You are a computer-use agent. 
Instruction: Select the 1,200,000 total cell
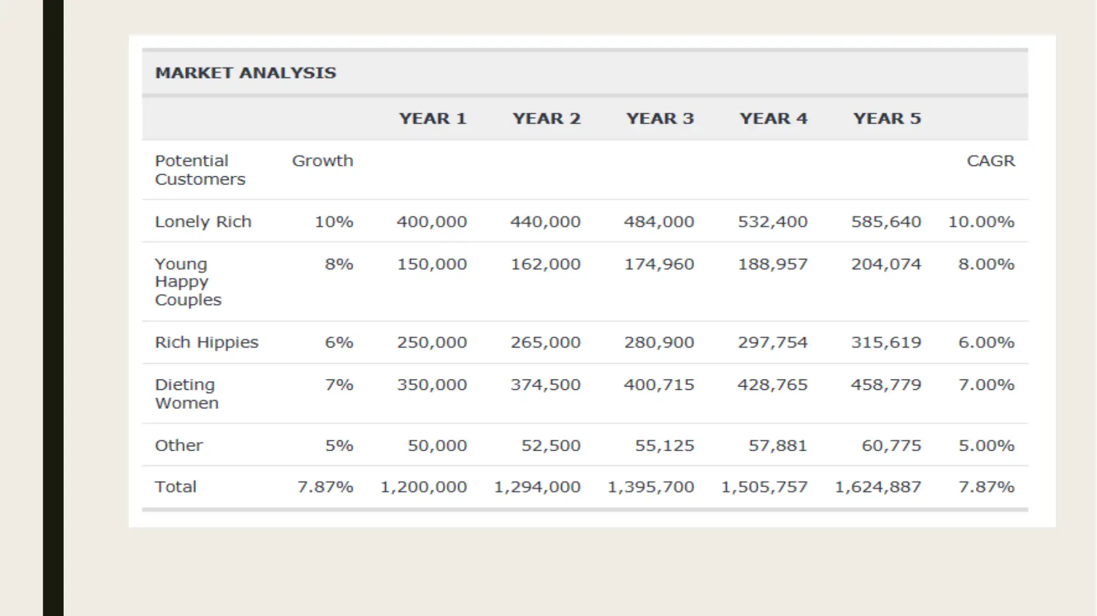point(424,487)
